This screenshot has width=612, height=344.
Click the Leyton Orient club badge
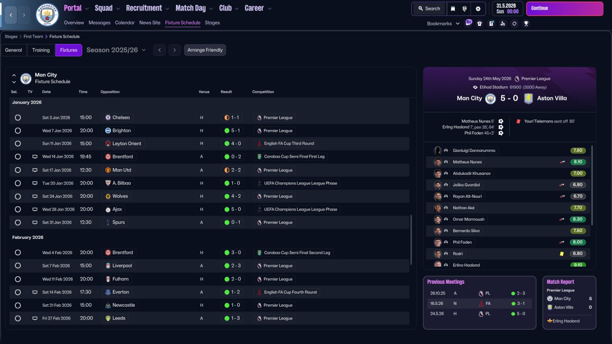pos(108,143)
